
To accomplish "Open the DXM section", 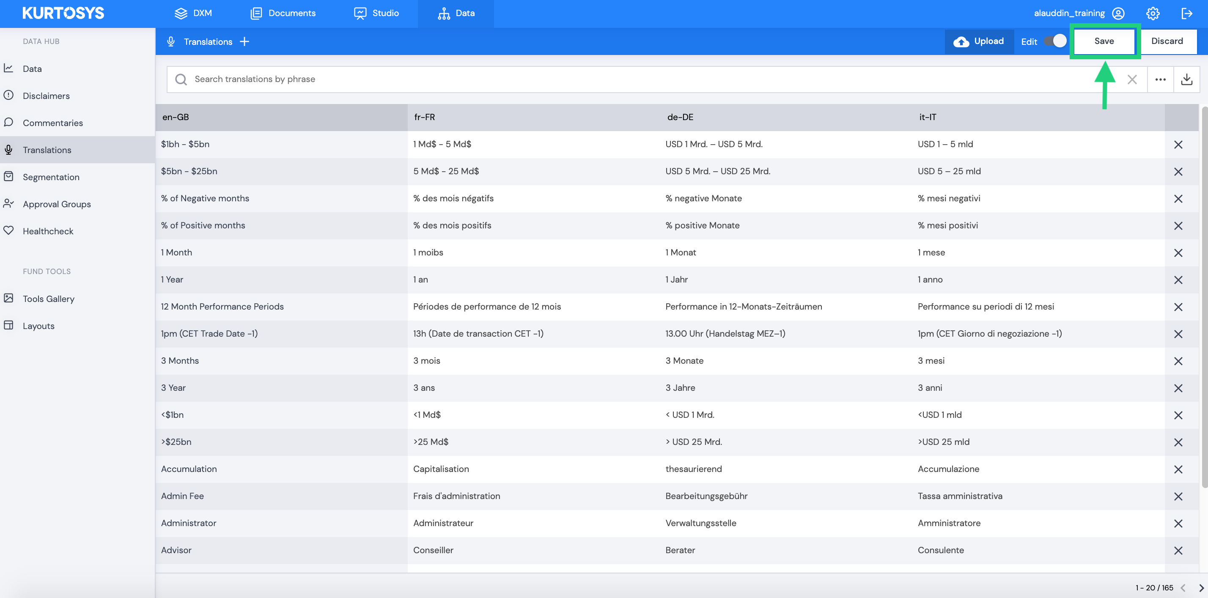I will click(193, 13).
